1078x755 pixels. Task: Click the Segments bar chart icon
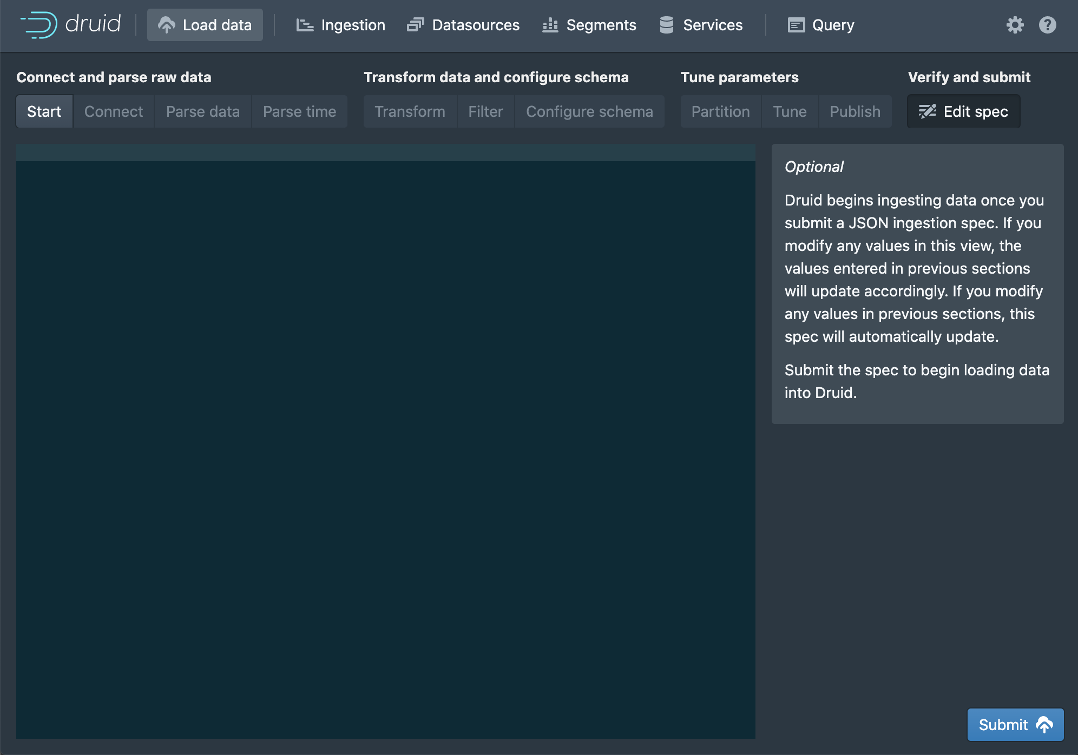point(550,25)
